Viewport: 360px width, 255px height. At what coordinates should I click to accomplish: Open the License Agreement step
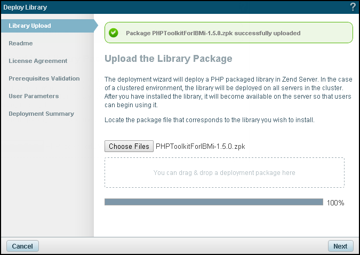point(38,61)
